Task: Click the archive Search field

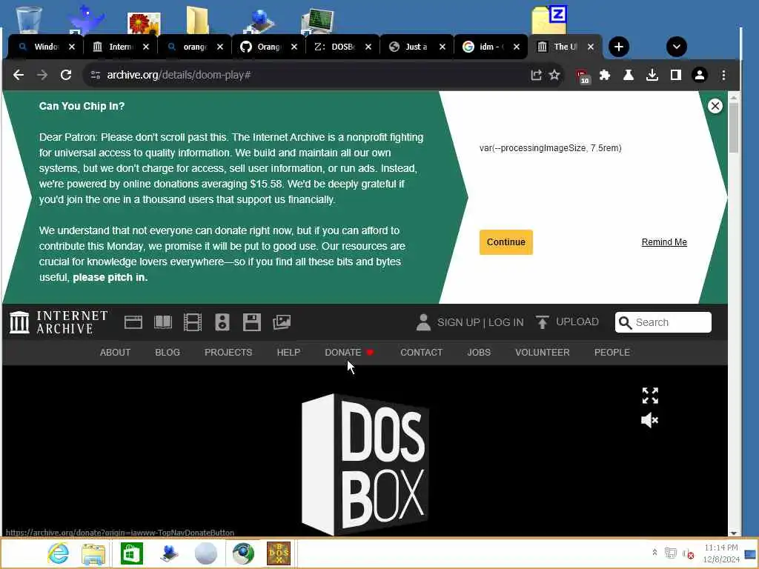Action: (x=663, y=322)
